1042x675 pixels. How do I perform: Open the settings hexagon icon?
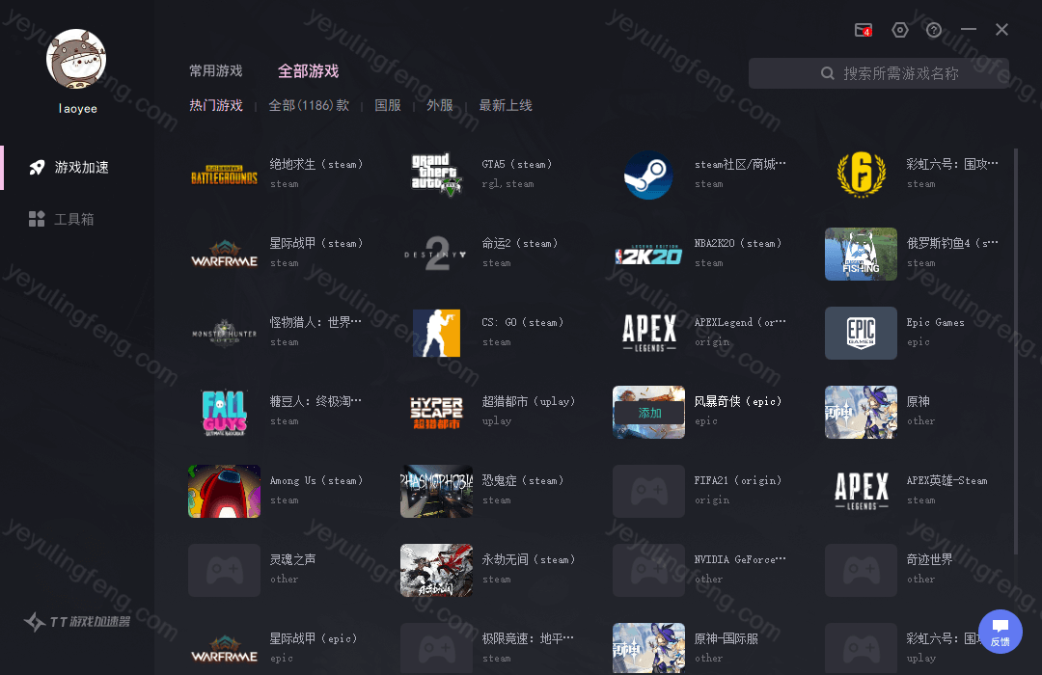900,30
